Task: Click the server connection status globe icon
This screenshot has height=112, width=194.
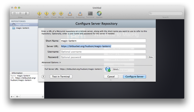Action: click(x=108, y=69)
